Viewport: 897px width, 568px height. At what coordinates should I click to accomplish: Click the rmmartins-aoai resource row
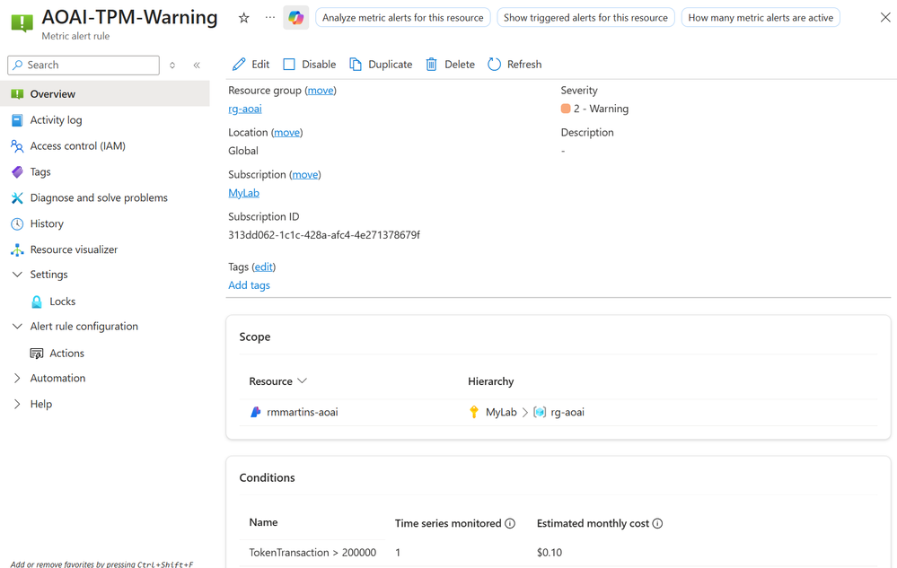click(x=558, y=412)
